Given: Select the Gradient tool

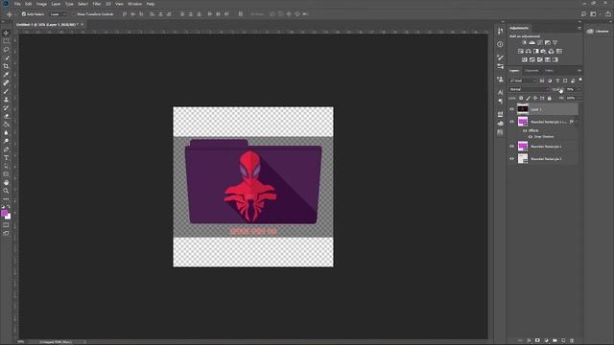Looking at the screenshot, I should 6,125.
